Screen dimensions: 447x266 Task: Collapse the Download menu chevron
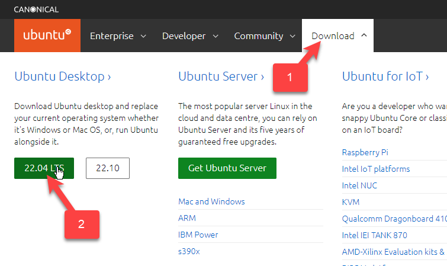click(364, 35)
